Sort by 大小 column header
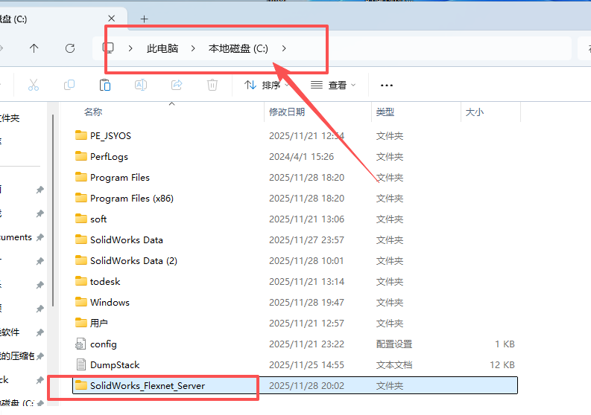The height and width of the screenshot is (415, 591). pyautogui.click(x=475, y=112)
